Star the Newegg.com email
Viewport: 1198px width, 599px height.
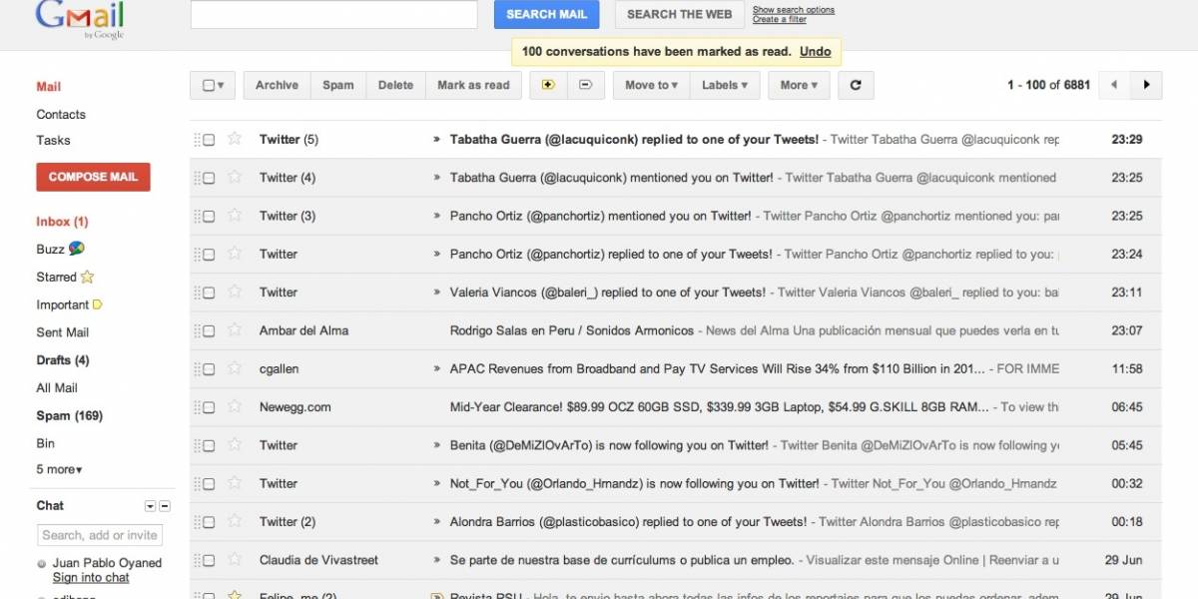[x=235, y=406]
